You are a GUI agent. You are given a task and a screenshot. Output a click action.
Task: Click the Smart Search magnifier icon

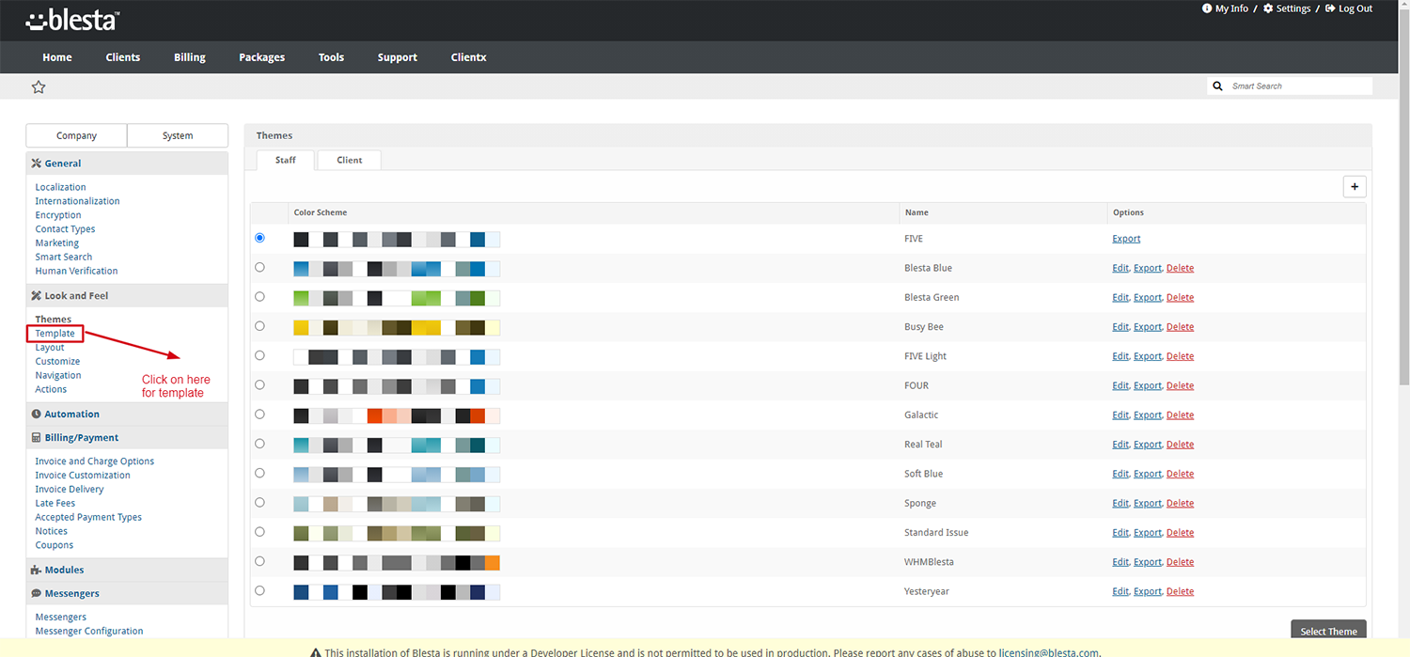coord(1218,86)
